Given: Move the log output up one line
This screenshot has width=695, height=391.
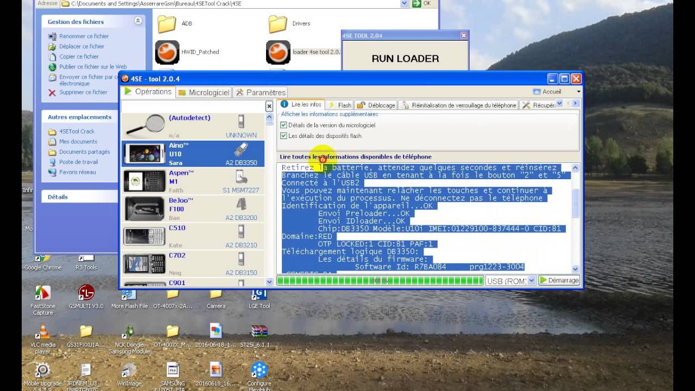Looking at the screenshot, I should click(x=575, y=168).
